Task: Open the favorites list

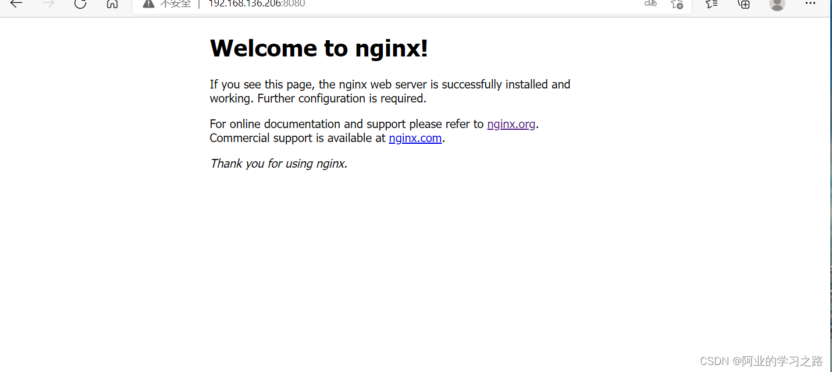Action: coord(712,3)
